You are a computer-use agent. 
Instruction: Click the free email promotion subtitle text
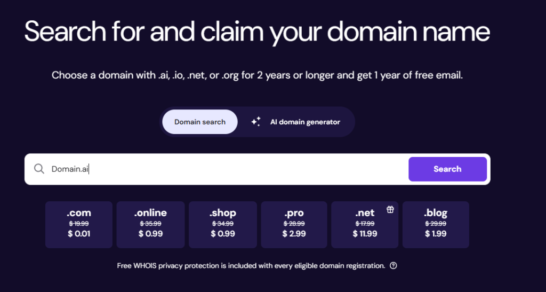pos(257,75)
